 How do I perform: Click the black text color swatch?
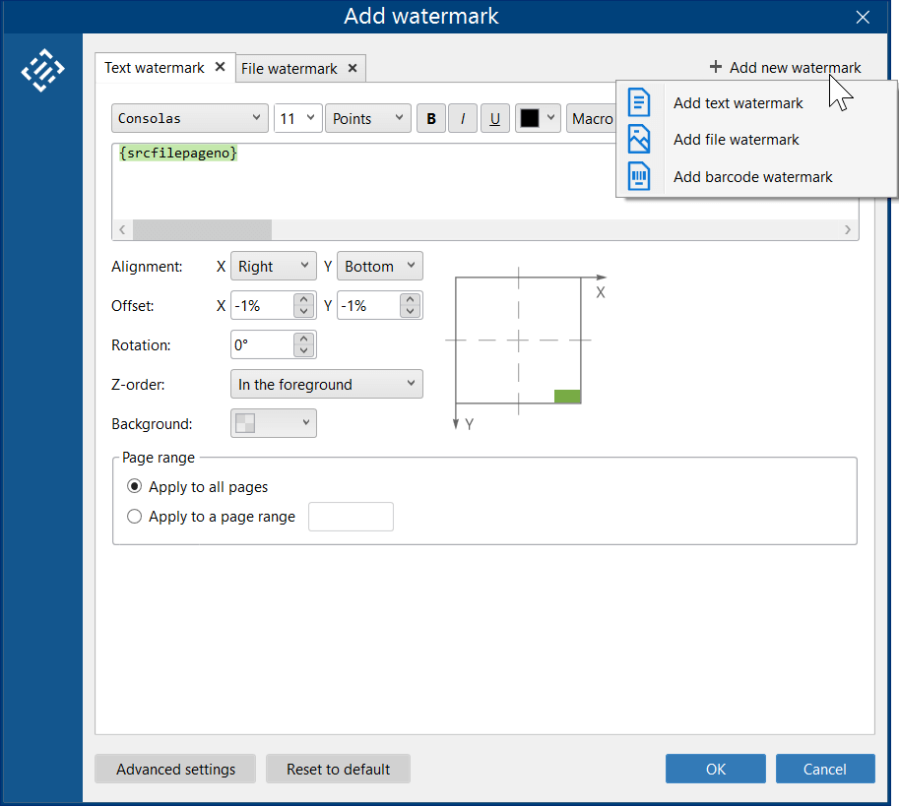pos(529,118)
